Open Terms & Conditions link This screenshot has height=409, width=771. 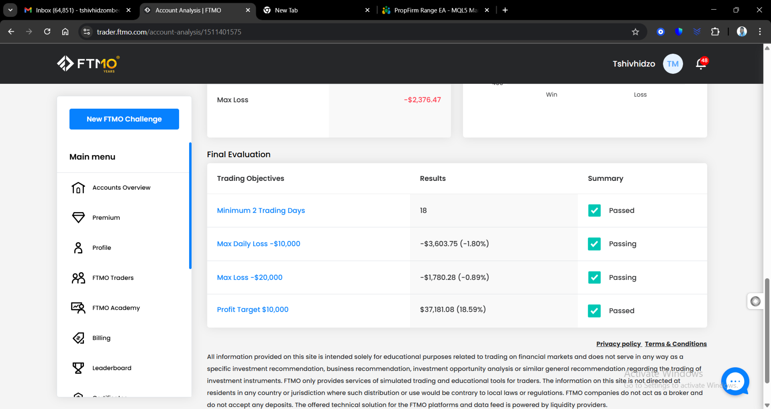click(x=676, y=344)
